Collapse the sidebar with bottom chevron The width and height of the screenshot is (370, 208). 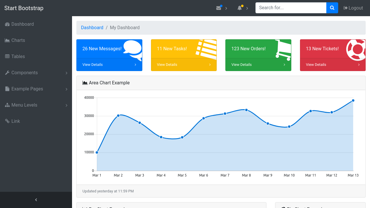[36, 200]
